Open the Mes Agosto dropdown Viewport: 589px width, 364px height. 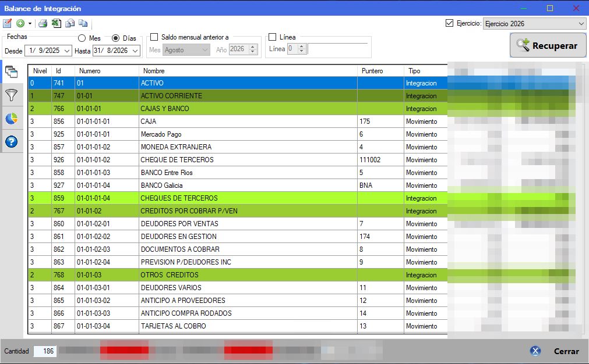(186, 50)
